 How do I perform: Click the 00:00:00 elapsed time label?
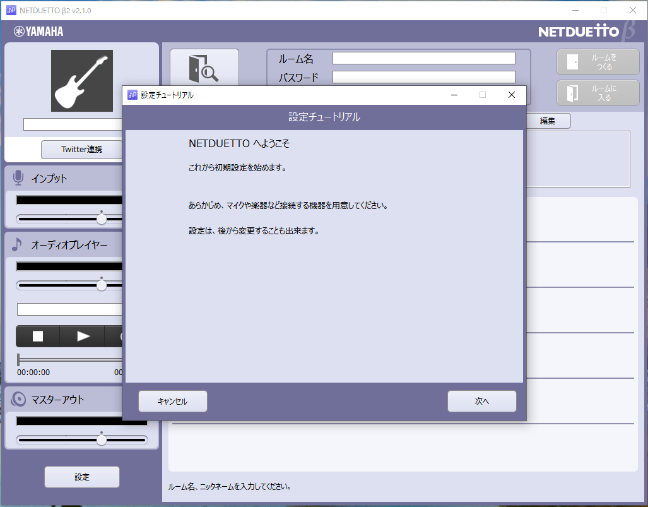point(33,372)
